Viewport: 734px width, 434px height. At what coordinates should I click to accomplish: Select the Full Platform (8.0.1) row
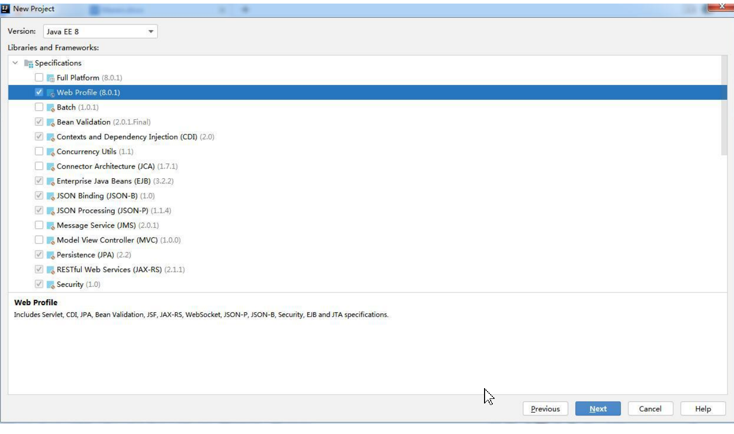(364, 78)
